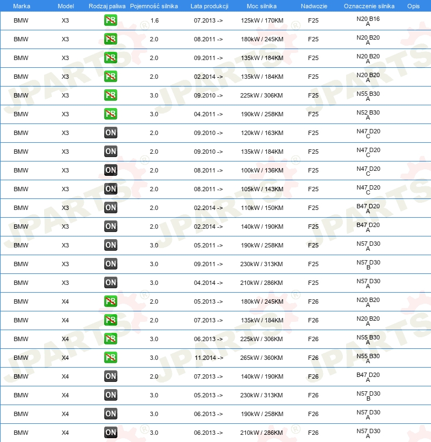Select the F25 body cell in 100kW row
The image size is (431, 442).
[x=313, y=170]
